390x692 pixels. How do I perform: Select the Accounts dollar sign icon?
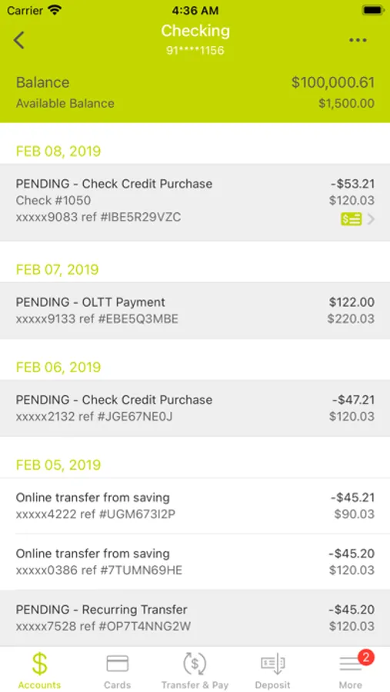point(39,664)
